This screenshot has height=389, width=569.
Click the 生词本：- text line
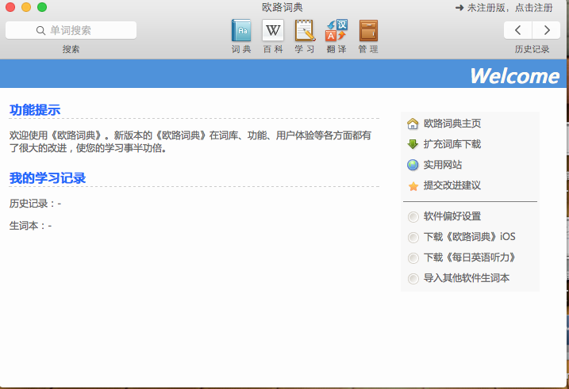[30, 226]
